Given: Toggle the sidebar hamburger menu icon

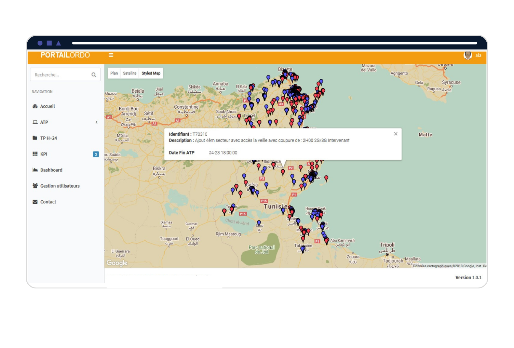Looking at the screenshot, I should click(x=111, y=55).
